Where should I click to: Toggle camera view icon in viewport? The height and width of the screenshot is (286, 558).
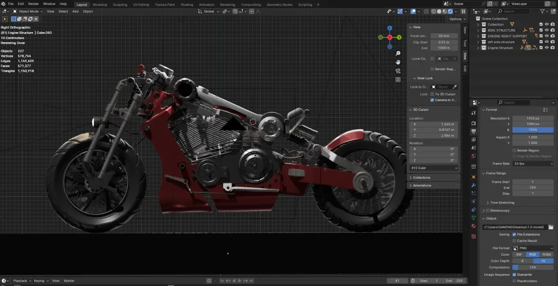tap(398, 71)
